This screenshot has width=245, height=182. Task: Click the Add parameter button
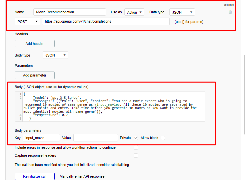point(35,75)
